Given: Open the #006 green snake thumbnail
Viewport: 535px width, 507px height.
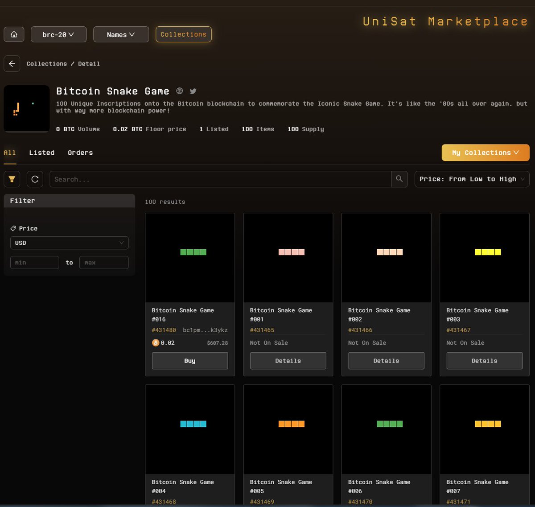Looking at the screenshot, I should [x=386, y=429].
